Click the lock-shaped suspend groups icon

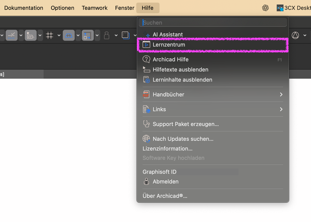click(106, 35)
